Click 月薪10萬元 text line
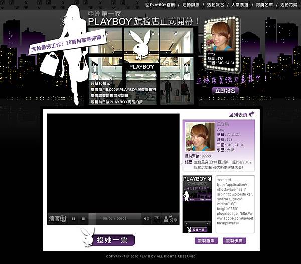Viewport: 301px width, 264px height. coord(100,83)
